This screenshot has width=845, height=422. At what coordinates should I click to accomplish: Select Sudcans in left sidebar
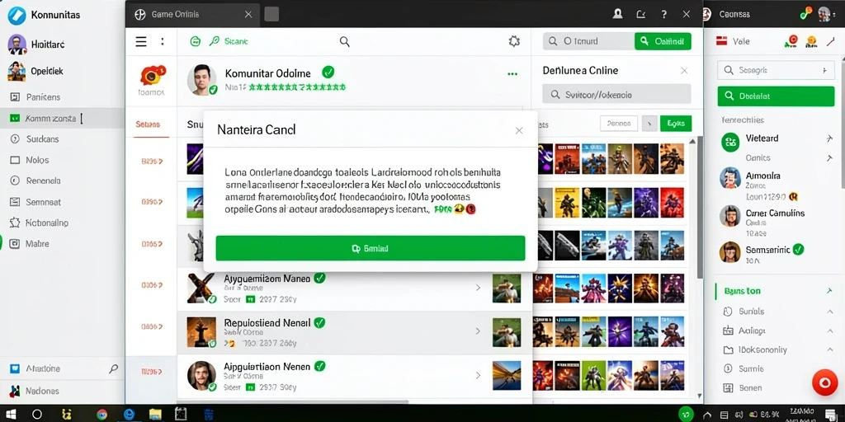click(43, 138)
